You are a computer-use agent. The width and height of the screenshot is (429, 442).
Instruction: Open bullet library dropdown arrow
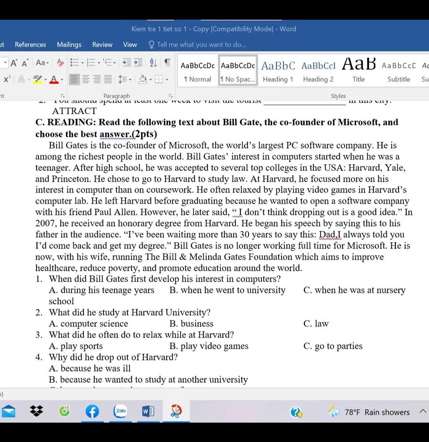[x=83, y=63]
